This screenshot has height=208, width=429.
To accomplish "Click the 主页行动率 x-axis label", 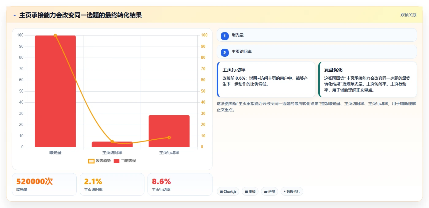I will pyautogui.click(x=169, y=153).
